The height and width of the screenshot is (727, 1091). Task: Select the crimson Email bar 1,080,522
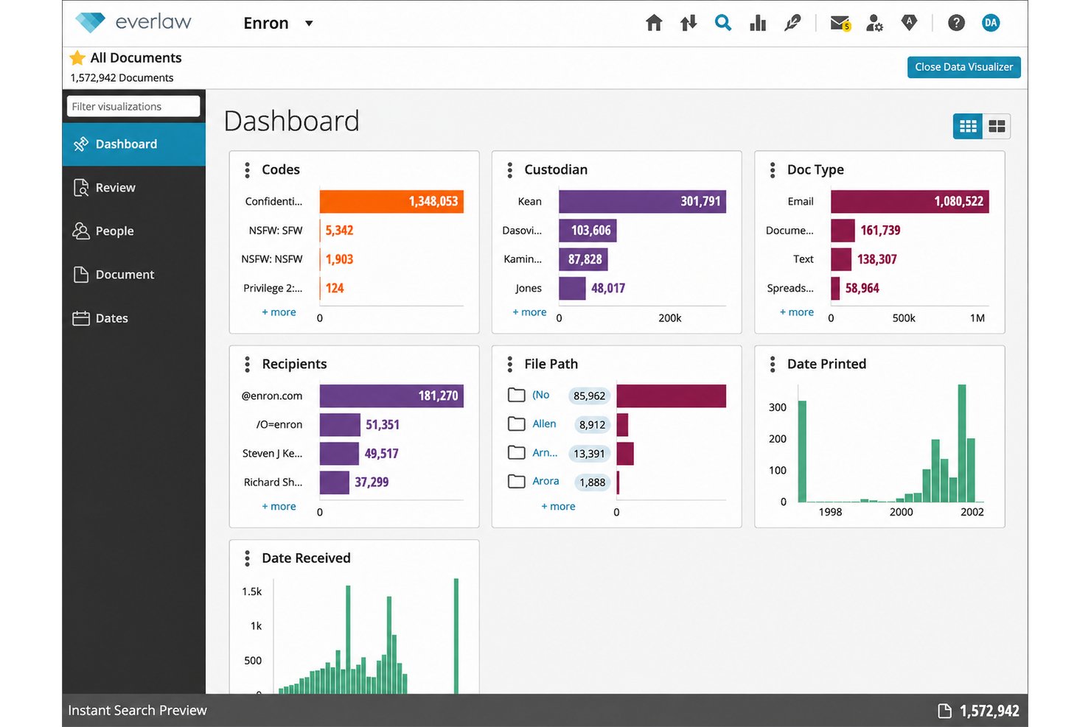click(910, 201)
